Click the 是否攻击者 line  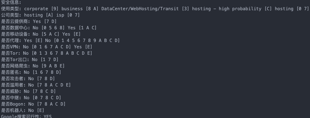click(28, 78)
